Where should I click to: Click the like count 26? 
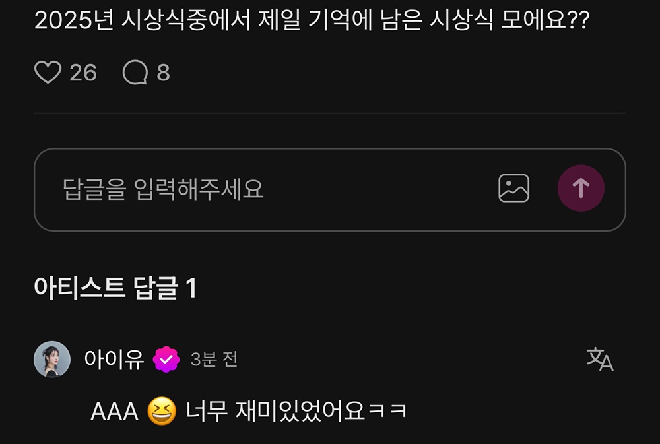(x=83, y=73)
